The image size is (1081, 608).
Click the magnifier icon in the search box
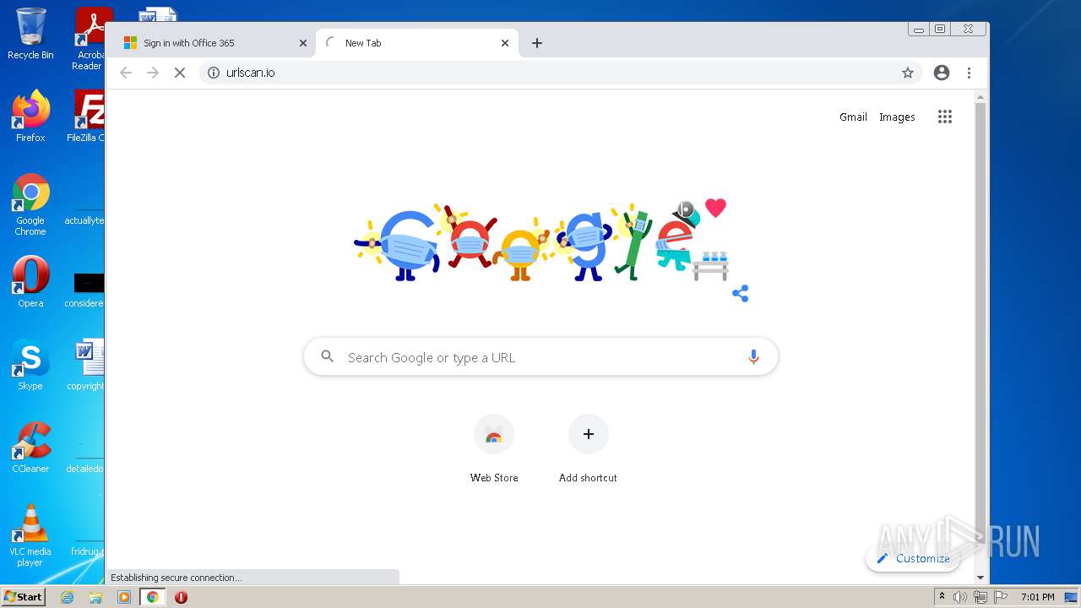tap(328, 357)
